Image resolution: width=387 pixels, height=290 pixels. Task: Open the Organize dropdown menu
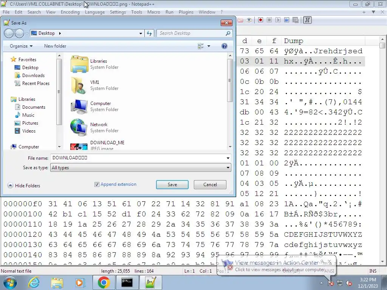21,46
